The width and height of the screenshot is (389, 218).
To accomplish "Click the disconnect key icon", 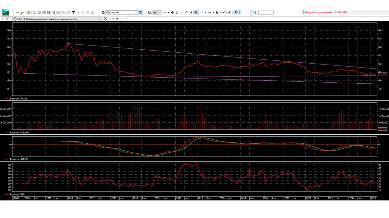I will tap(22, 12).
